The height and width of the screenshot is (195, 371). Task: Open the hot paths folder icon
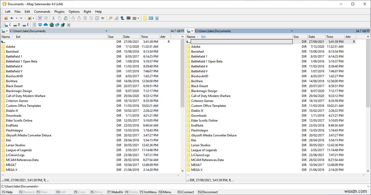pyautogui.click(x=30, y=18)
